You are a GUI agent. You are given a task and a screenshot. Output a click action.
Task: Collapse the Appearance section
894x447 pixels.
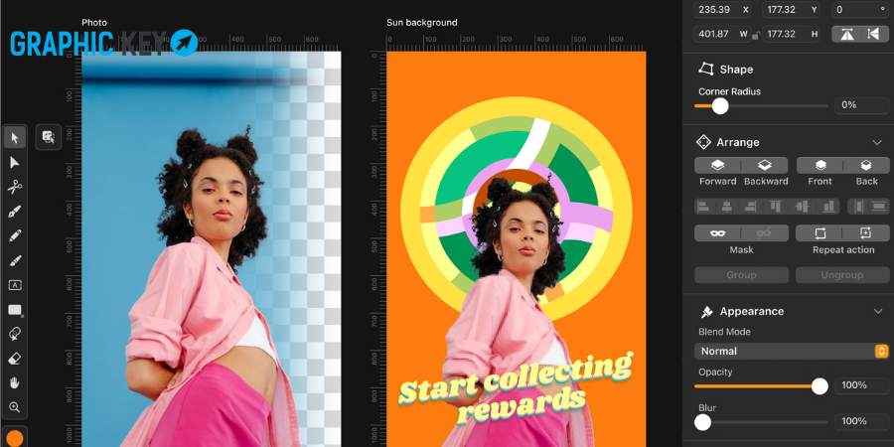click(x=877, y=311)
